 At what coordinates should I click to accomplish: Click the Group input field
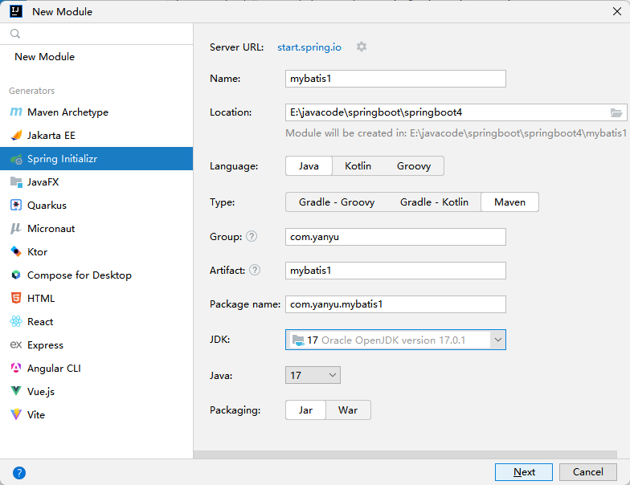pos(395,237)
